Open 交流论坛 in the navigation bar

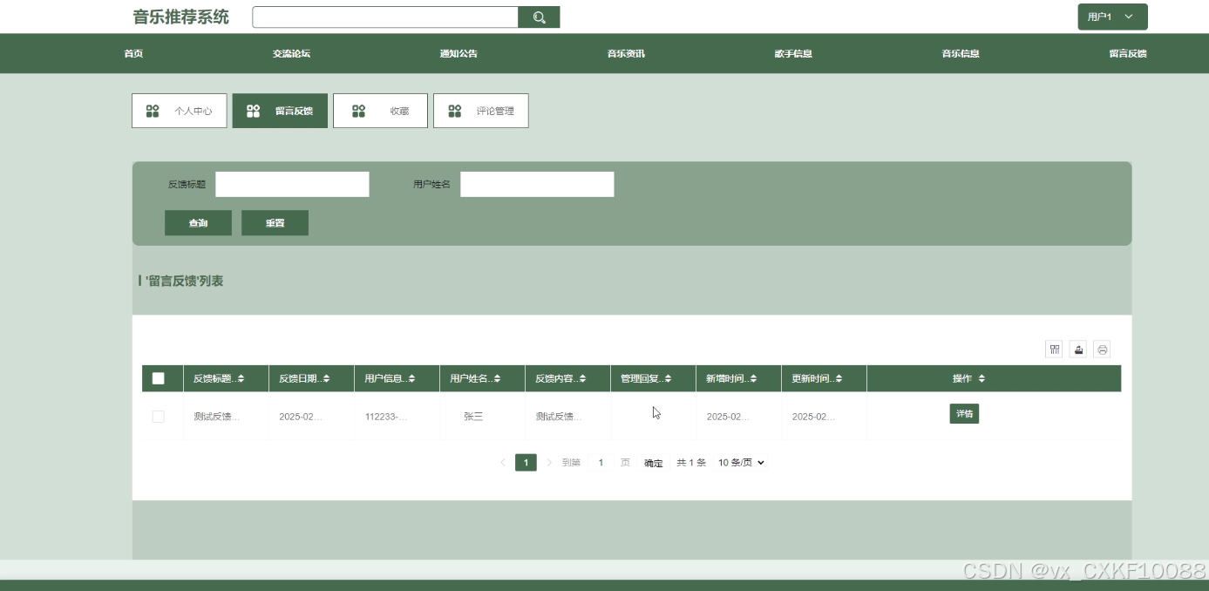pos(291,53)
